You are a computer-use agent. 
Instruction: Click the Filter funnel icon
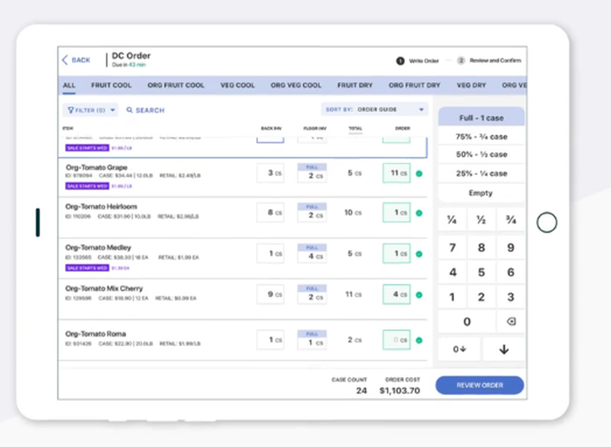[71, 111]
